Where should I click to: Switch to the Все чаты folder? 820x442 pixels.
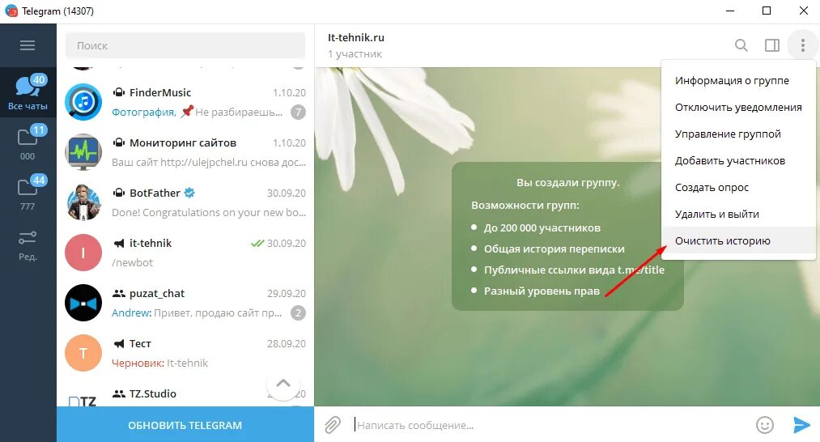coord(28,92)
